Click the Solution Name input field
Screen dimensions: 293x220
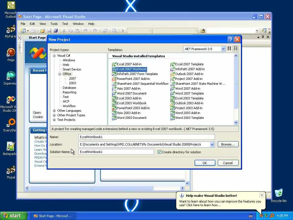[116, 152]
